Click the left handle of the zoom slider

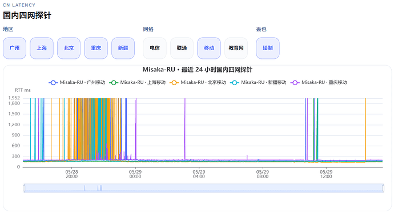tap(24, 188)
